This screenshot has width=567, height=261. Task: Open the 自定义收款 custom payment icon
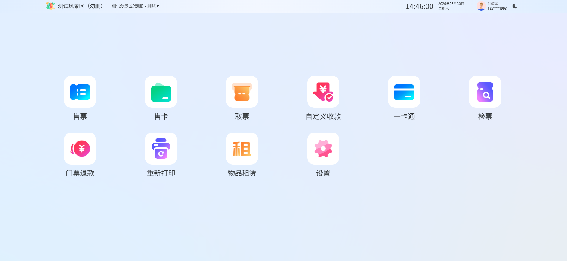tap(323, 92)
